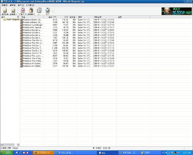Sort by the 종류 column header

85,17
